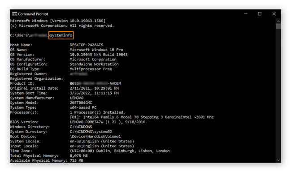
Task: Click the 'Intel64 Family 6 Model 78' line
Action: [142, 117]
